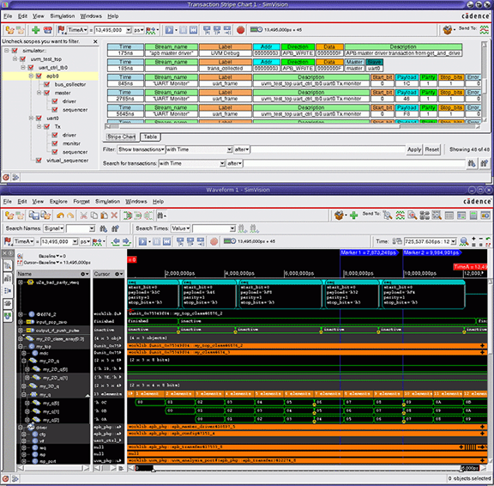Open the Show transactions filter dropdown
The image size is (494, 486).
tap(142, 149)
